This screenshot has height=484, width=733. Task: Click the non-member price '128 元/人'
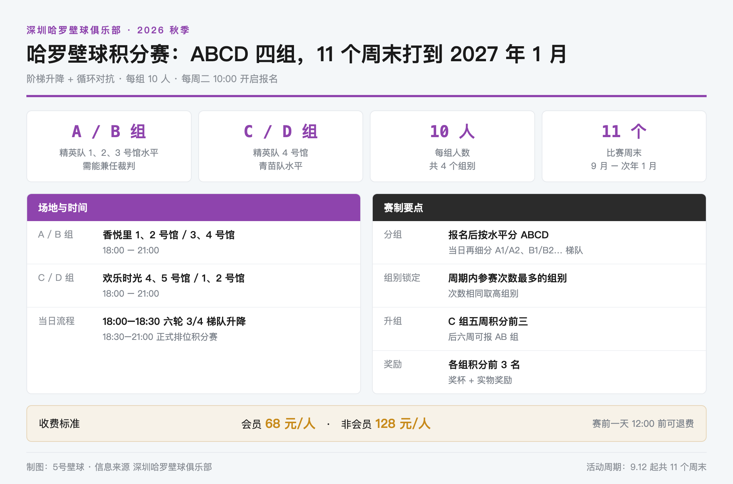click(403, 423)
